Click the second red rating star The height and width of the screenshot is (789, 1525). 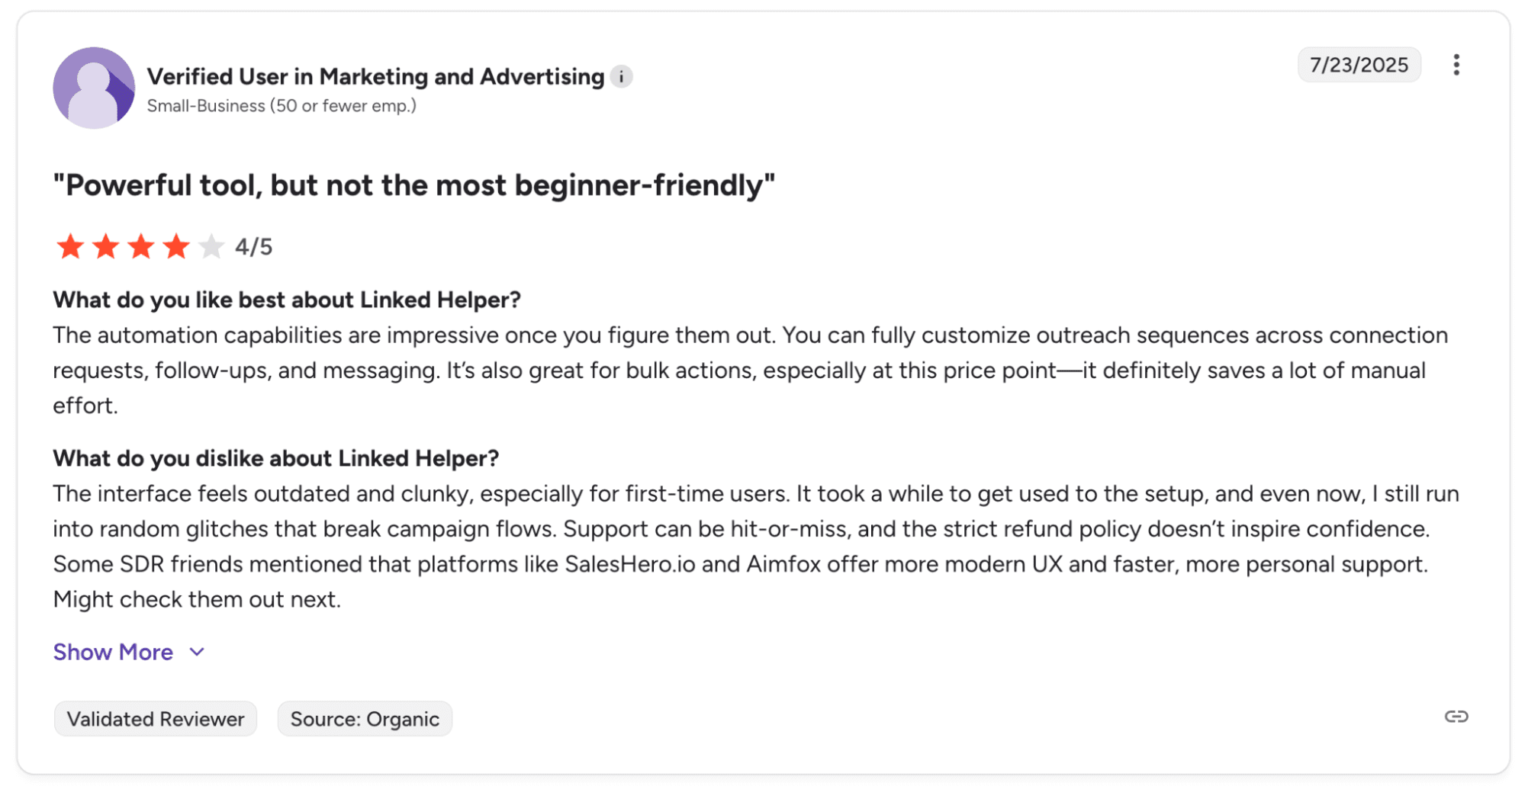(105, 246)
